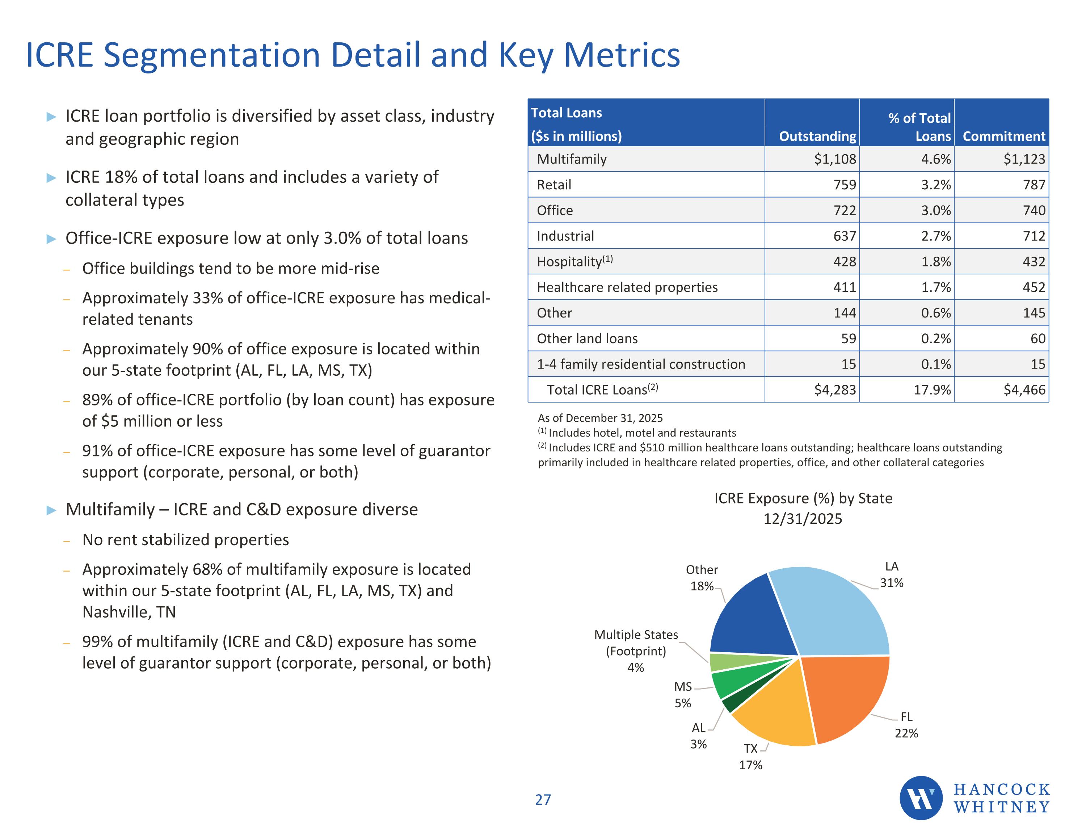Click the Hancock Whitney circular logo icon
Screen dimensions: 1086x838
coord(921,798)
